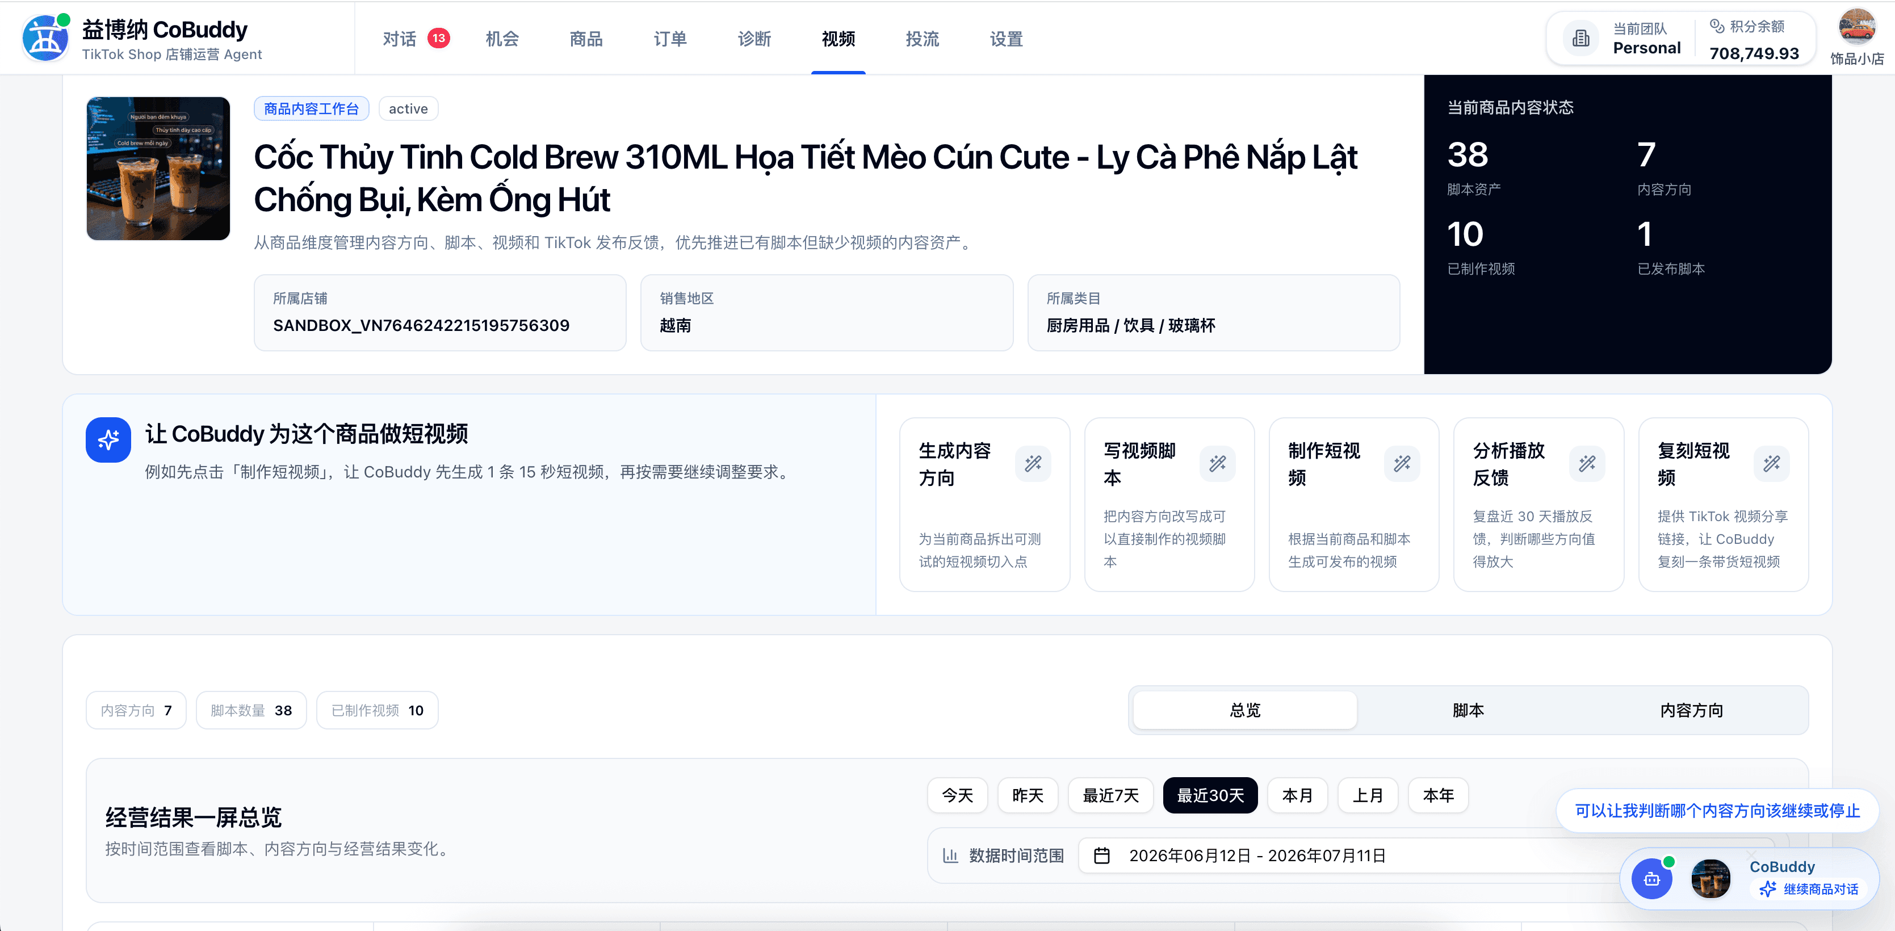Open the 投流 tab
The height and width of the screenshot is (931, 1895).
(x=923, y=38)
